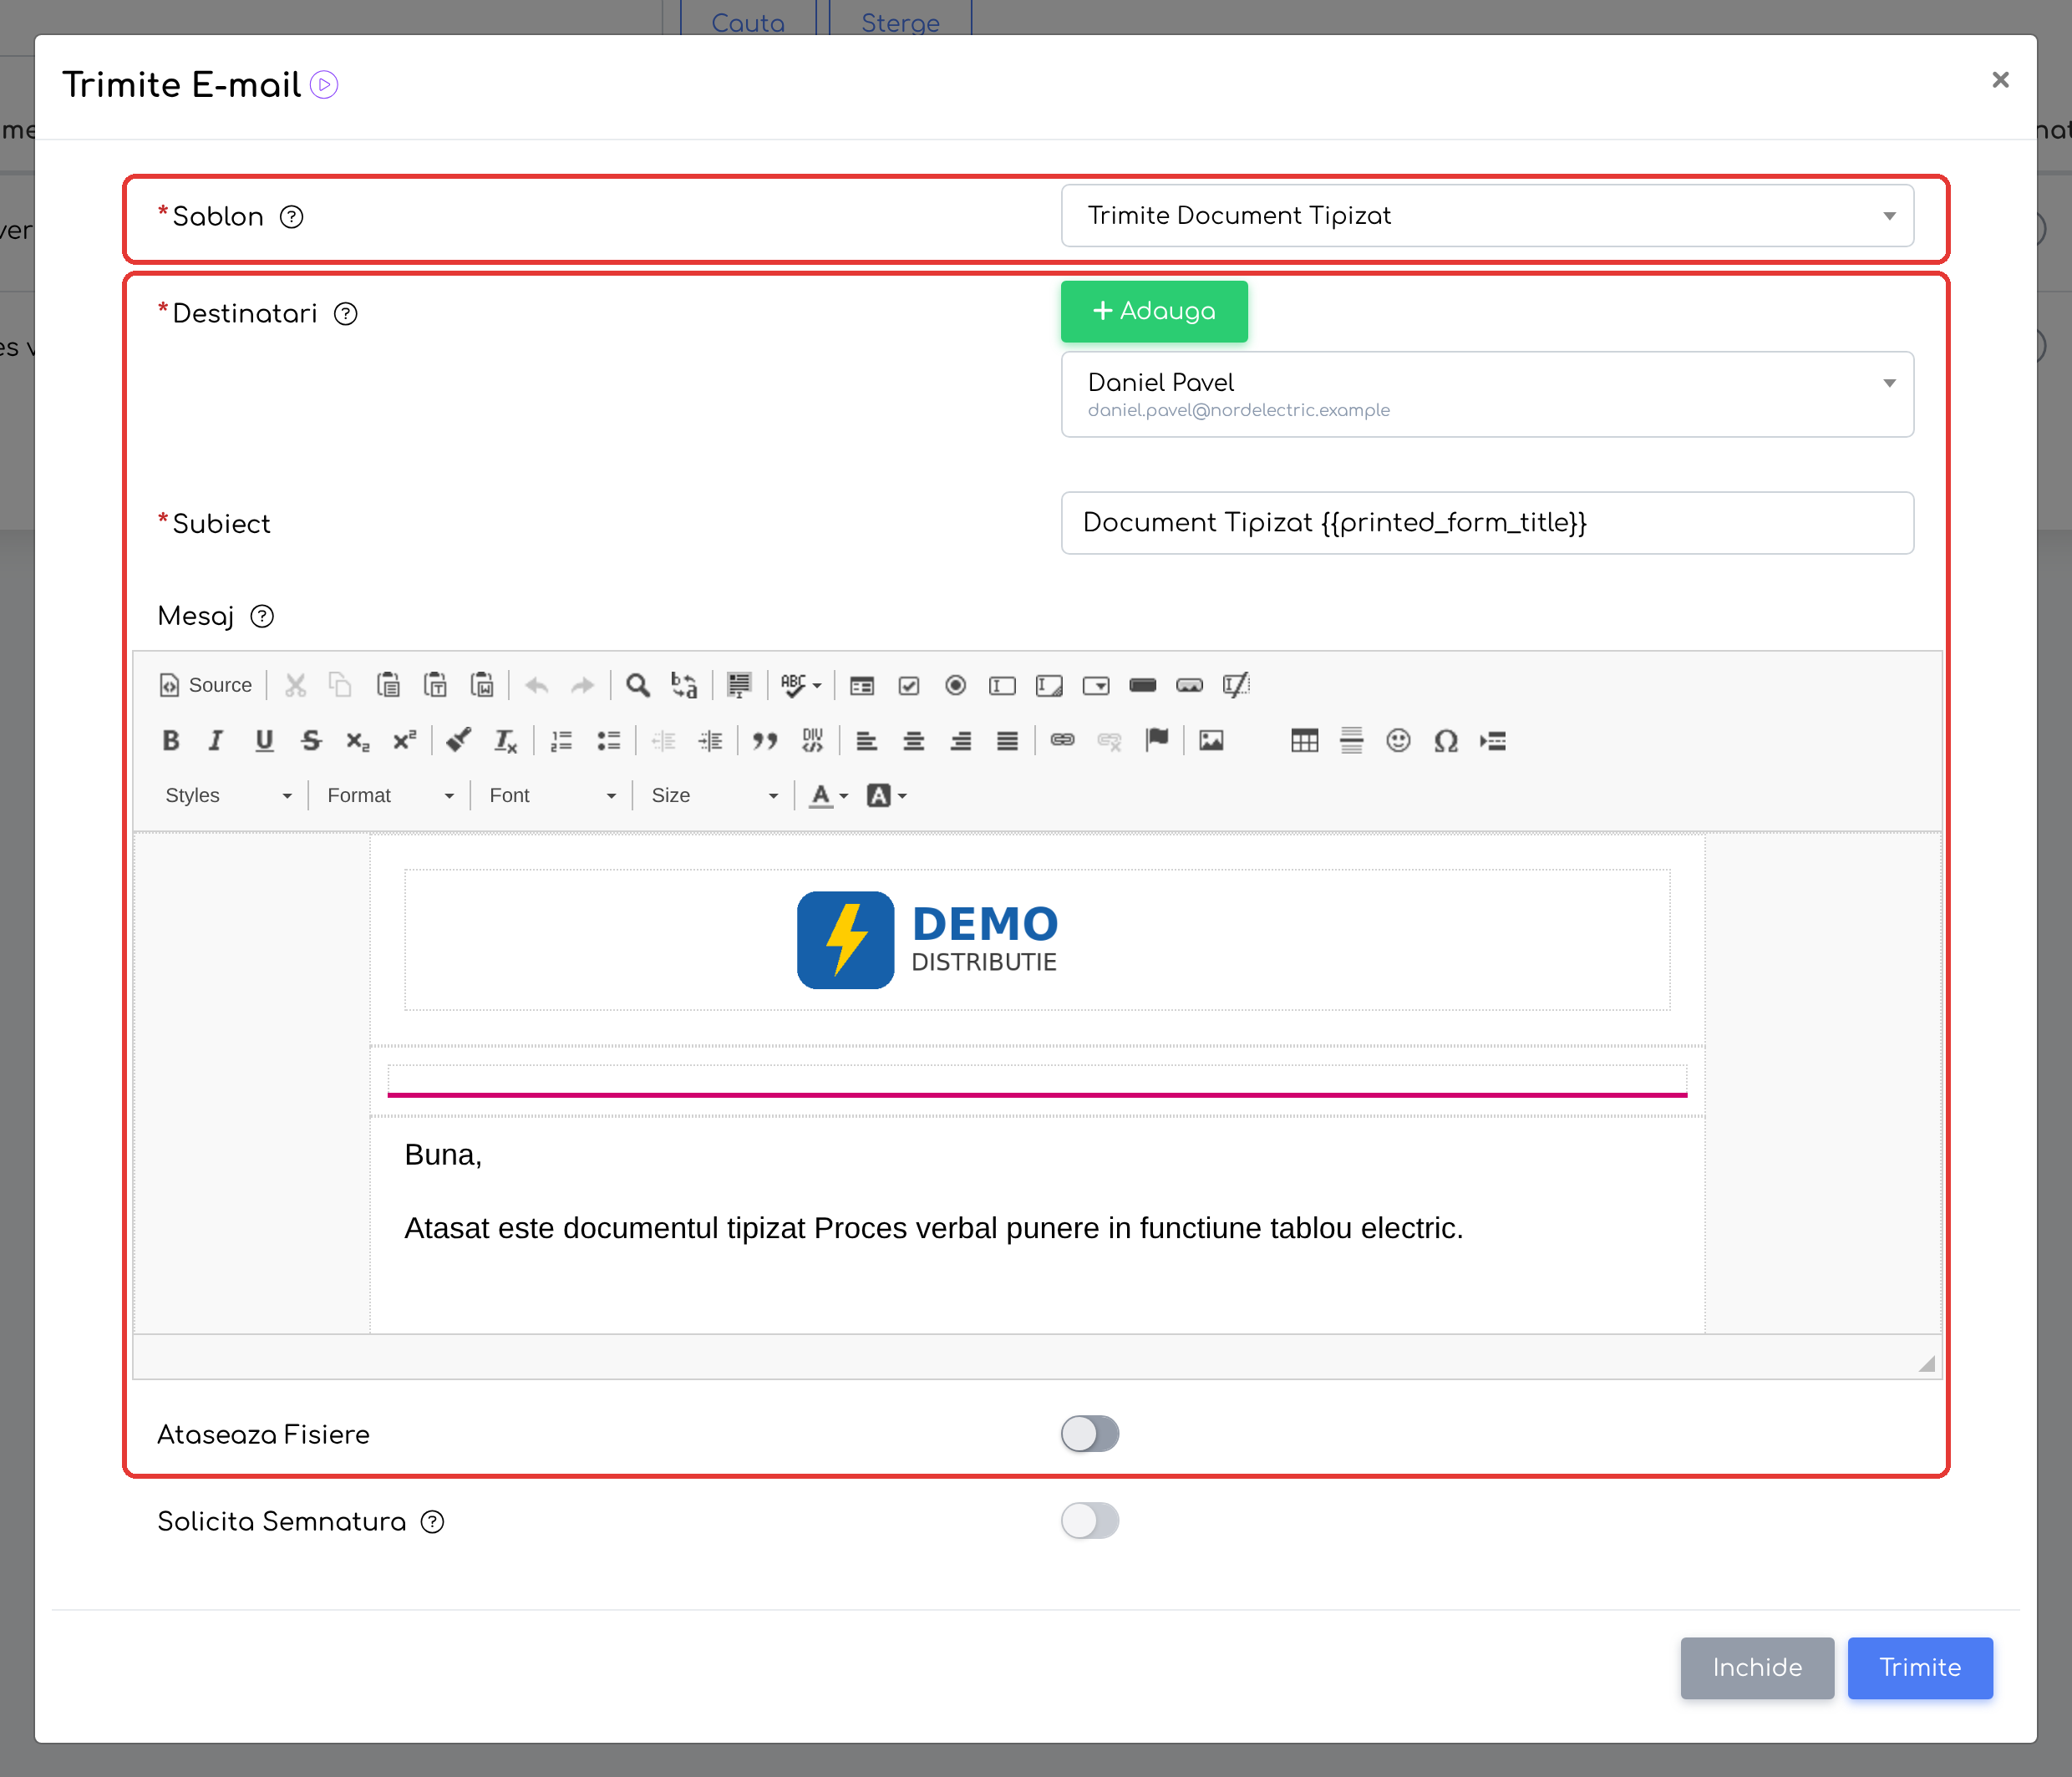
Task: Enable the Ataseaza Fisiere switch
Action: click(x=1090, y=1434)
